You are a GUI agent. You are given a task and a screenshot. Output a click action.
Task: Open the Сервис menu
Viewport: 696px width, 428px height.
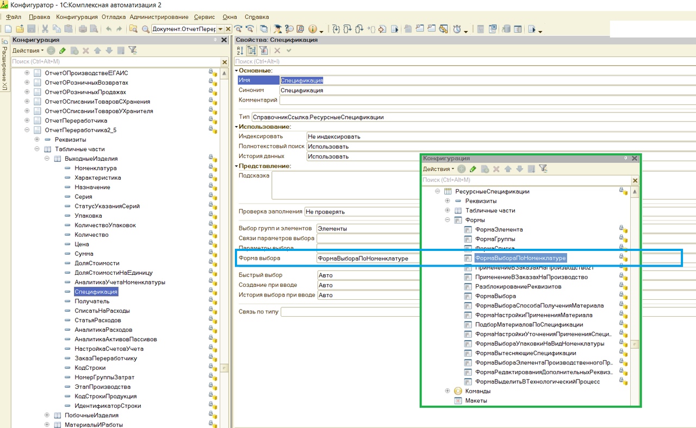point(204,17)
